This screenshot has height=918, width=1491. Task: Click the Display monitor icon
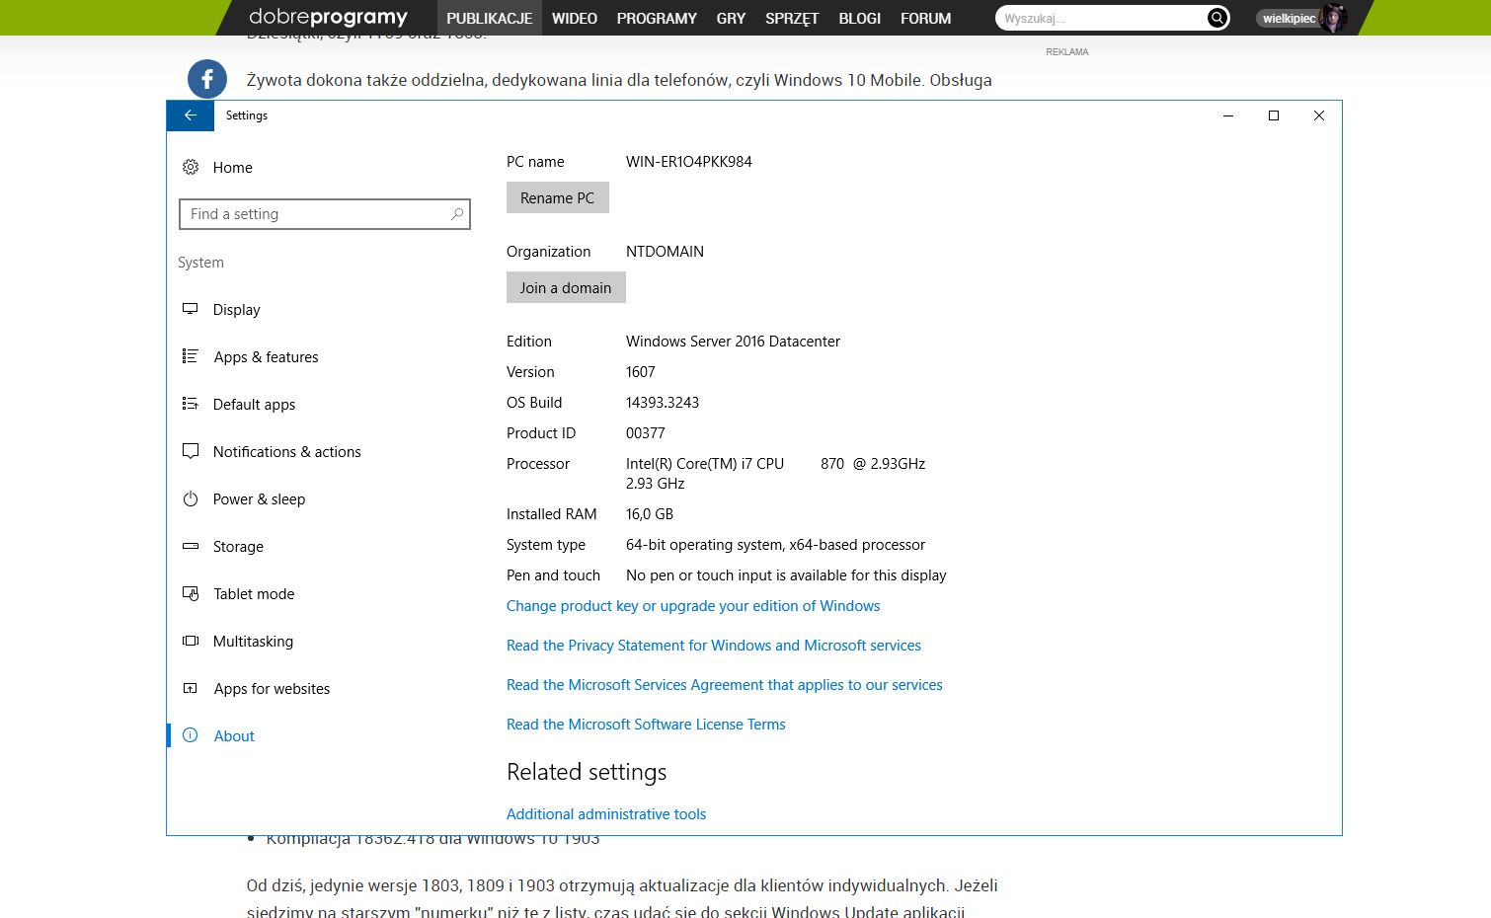tap(191, 310)
